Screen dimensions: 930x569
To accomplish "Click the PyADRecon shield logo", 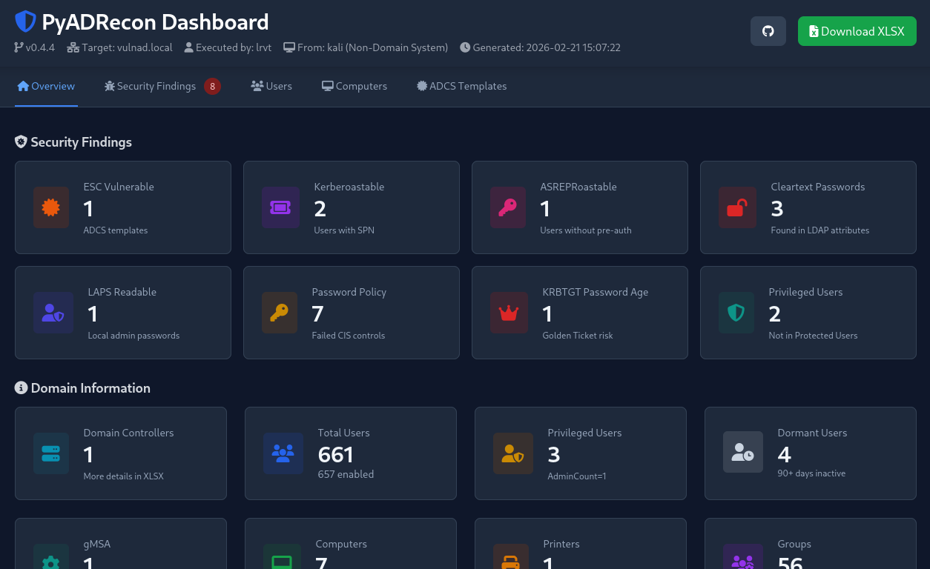I will [x=25, y=22].
